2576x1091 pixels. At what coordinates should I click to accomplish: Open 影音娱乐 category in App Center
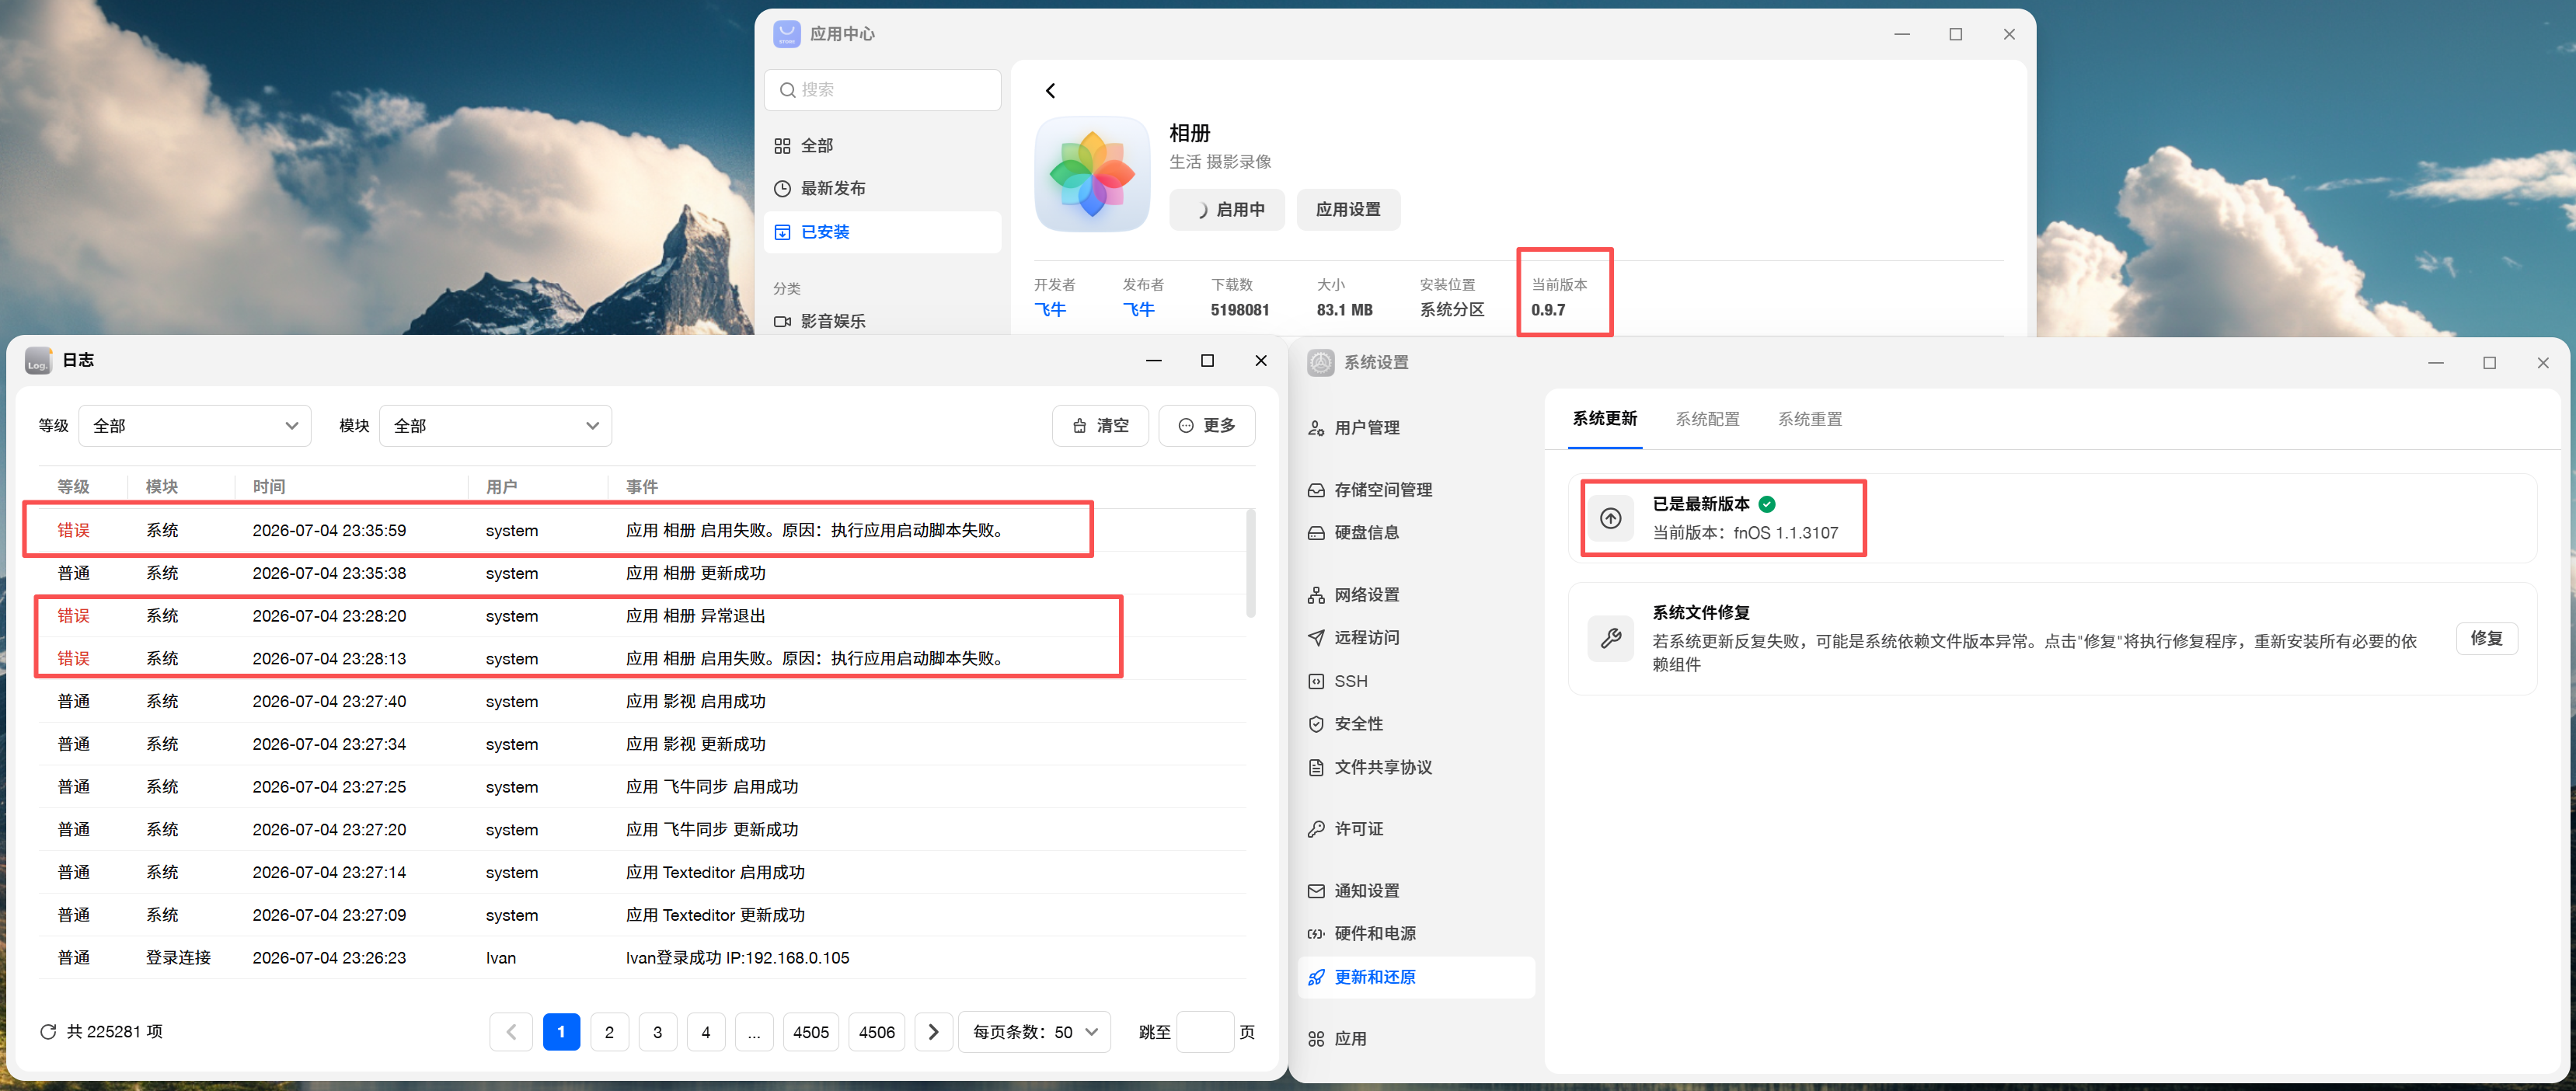[x=883, y=321]
